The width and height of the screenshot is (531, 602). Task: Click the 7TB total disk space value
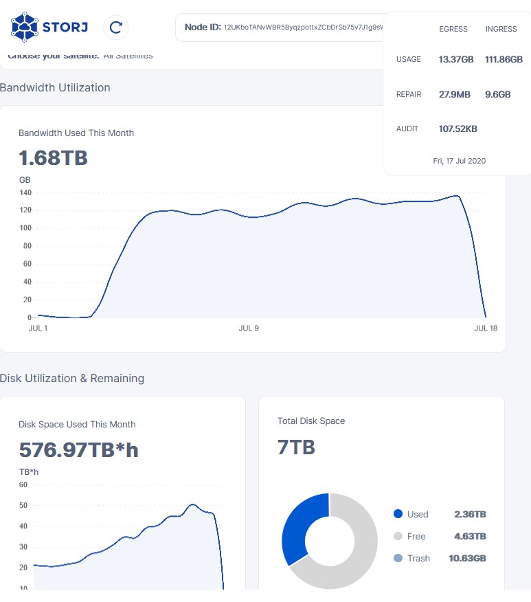pos(296,447)
